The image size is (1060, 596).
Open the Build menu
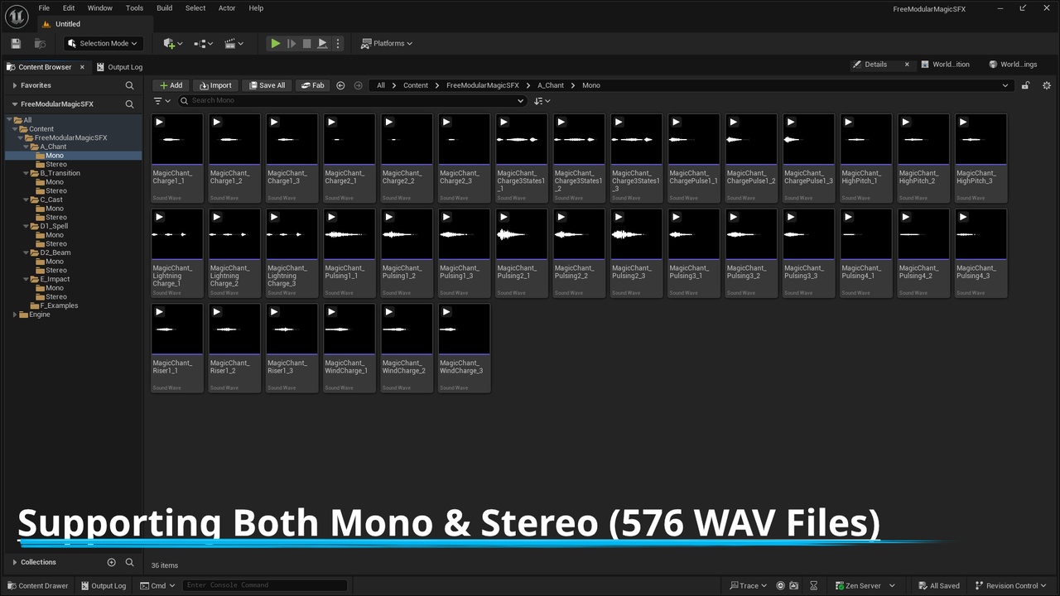point(165,8)
